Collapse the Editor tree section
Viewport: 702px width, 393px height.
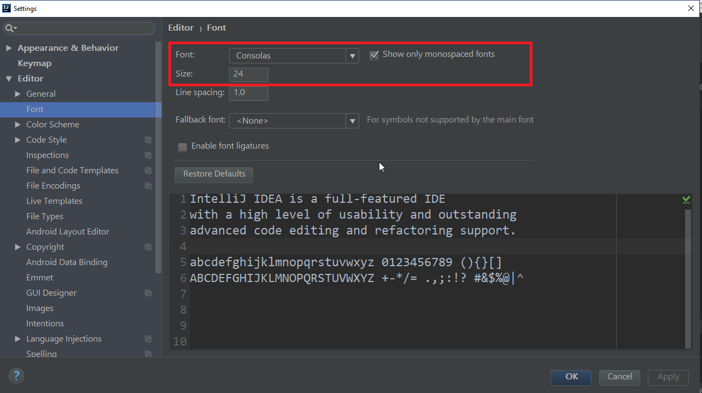point(8,78)
